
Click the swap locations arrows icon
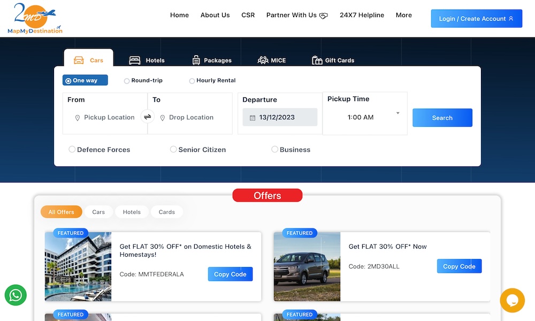(x=147, y=117)
